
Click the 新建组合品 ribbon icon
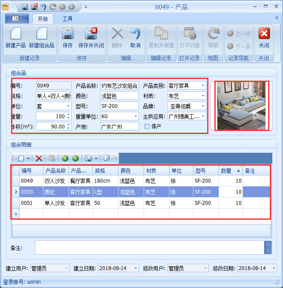(41, 38)
